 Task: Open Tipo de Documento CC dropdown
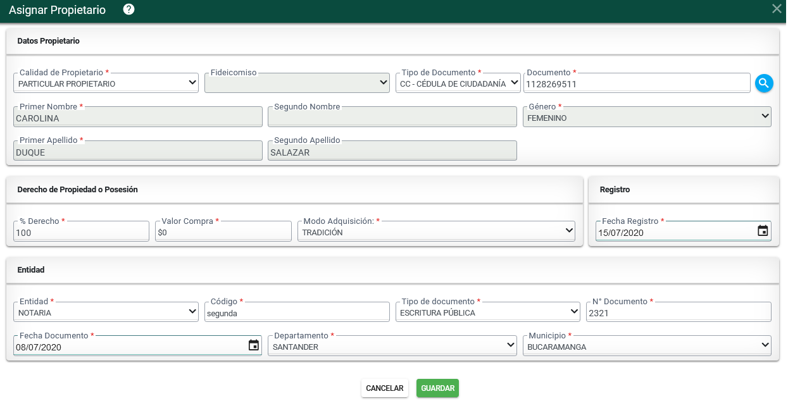[458, 83]
